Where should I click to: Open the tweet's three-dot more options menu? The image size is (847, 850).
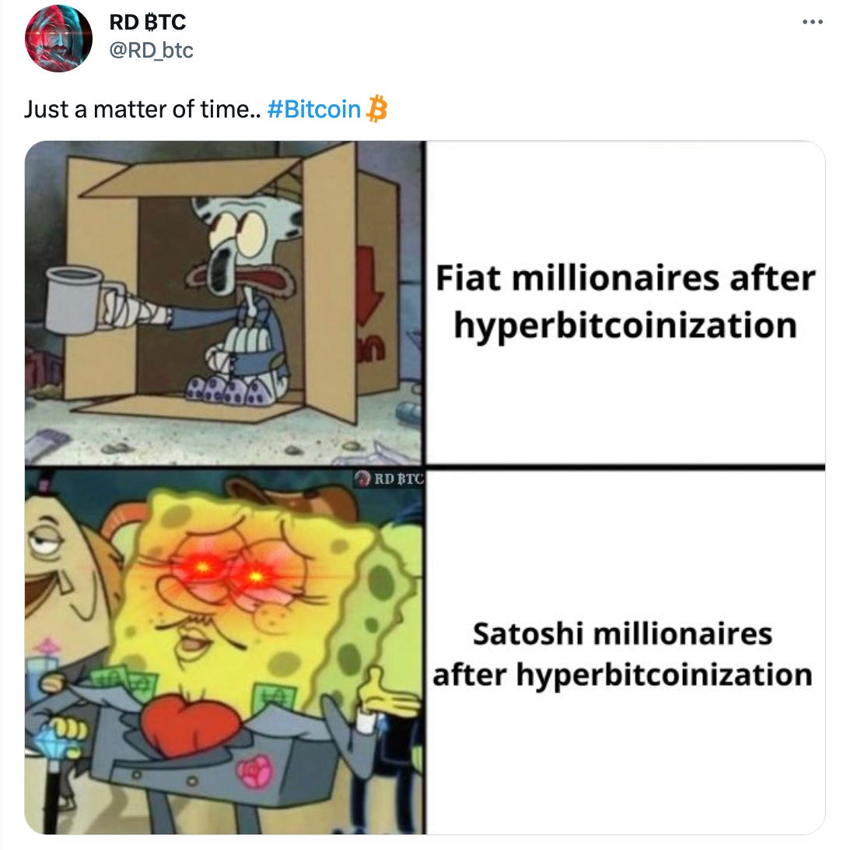tap(812, 23)
